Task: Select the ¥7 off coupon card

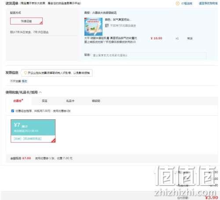Action: (33, 131)
